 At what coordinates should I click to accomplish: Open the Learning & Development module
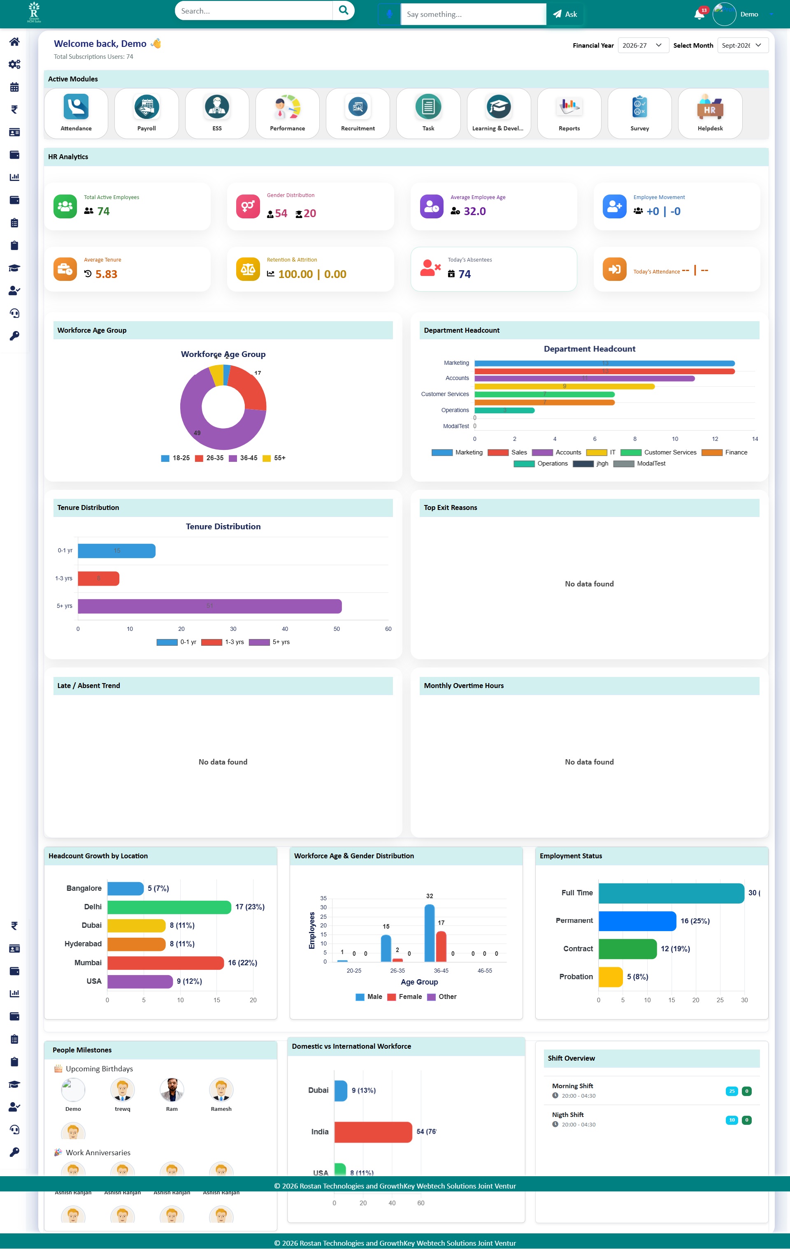(498, 113)
